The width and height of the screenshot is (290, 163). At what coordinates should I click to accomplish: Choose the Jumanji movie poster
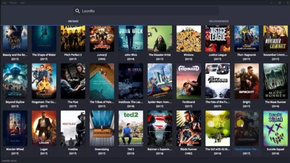pyautogui.click(x=102, y=38)
